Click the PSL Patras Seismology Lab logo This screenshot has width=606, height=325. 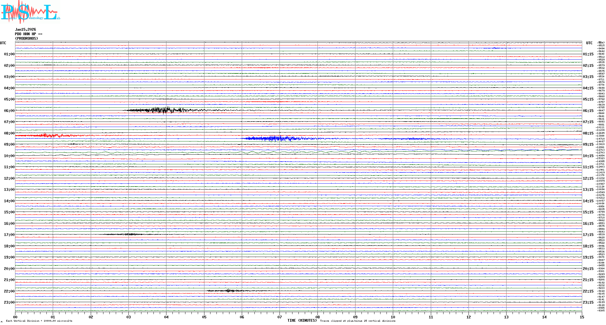[x=30, y=11]
